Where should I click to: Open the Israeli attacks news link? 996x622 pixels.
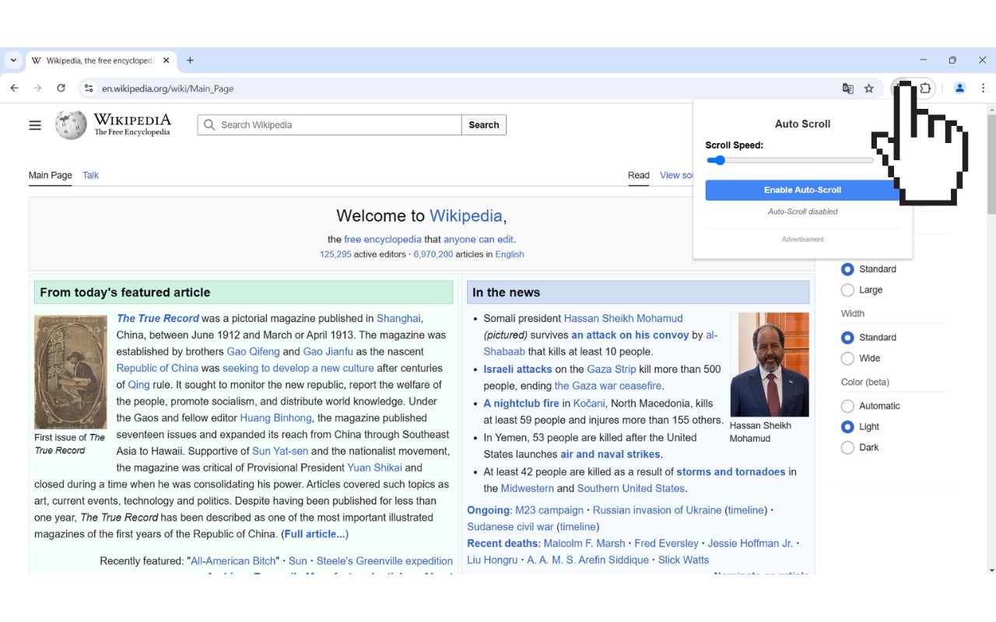click(x=517, y=369)
